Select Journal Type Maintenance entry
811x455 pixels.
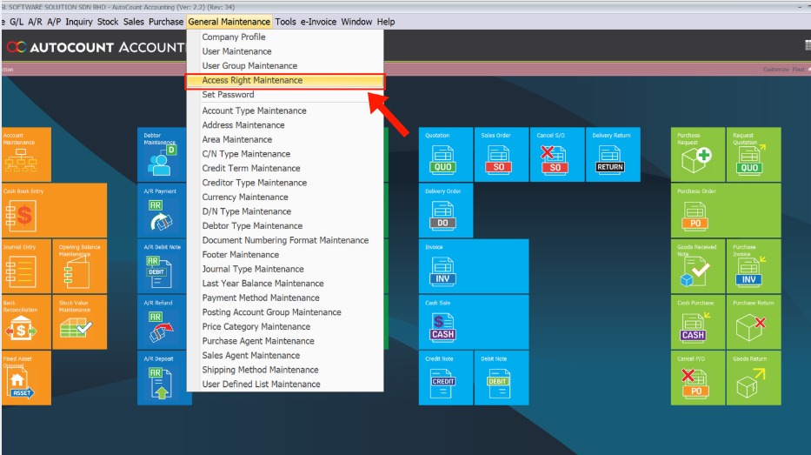(x=285, y=269)
